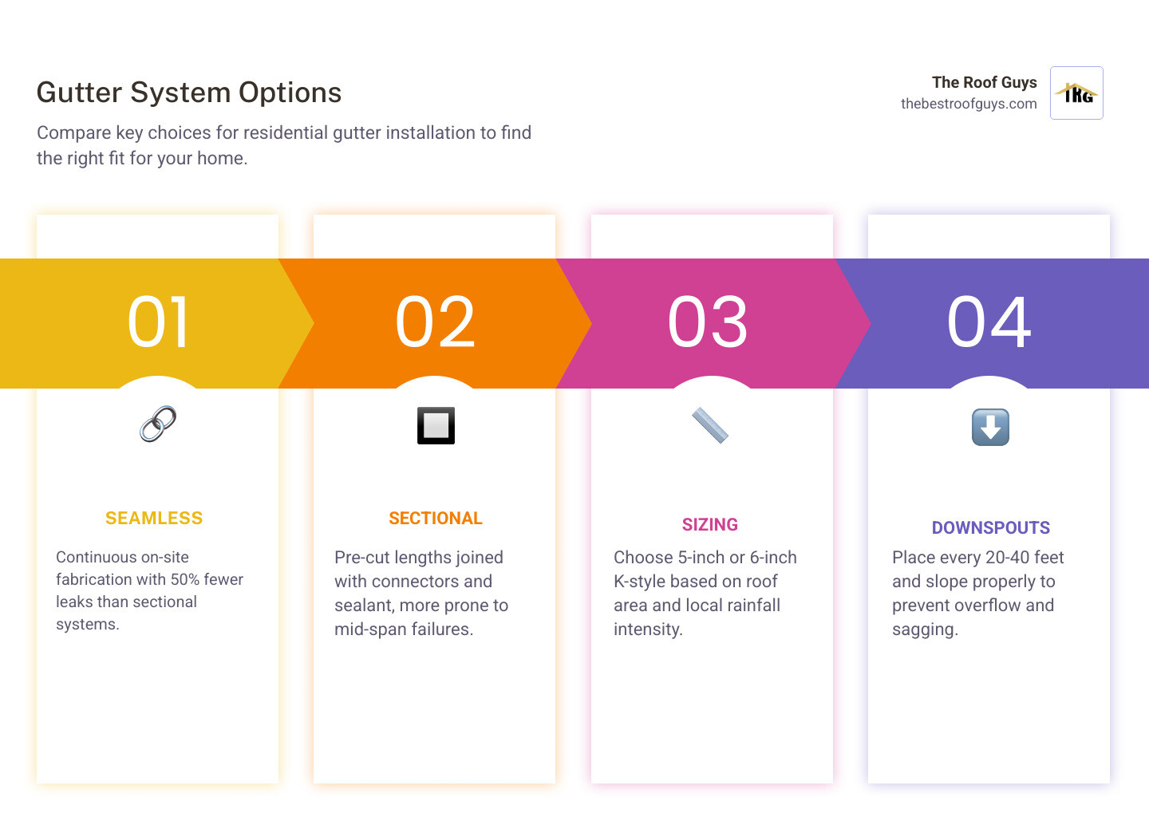Select the orange 02 arrow segment
This screenshot has width=1149, height=817.
(435, 323)
